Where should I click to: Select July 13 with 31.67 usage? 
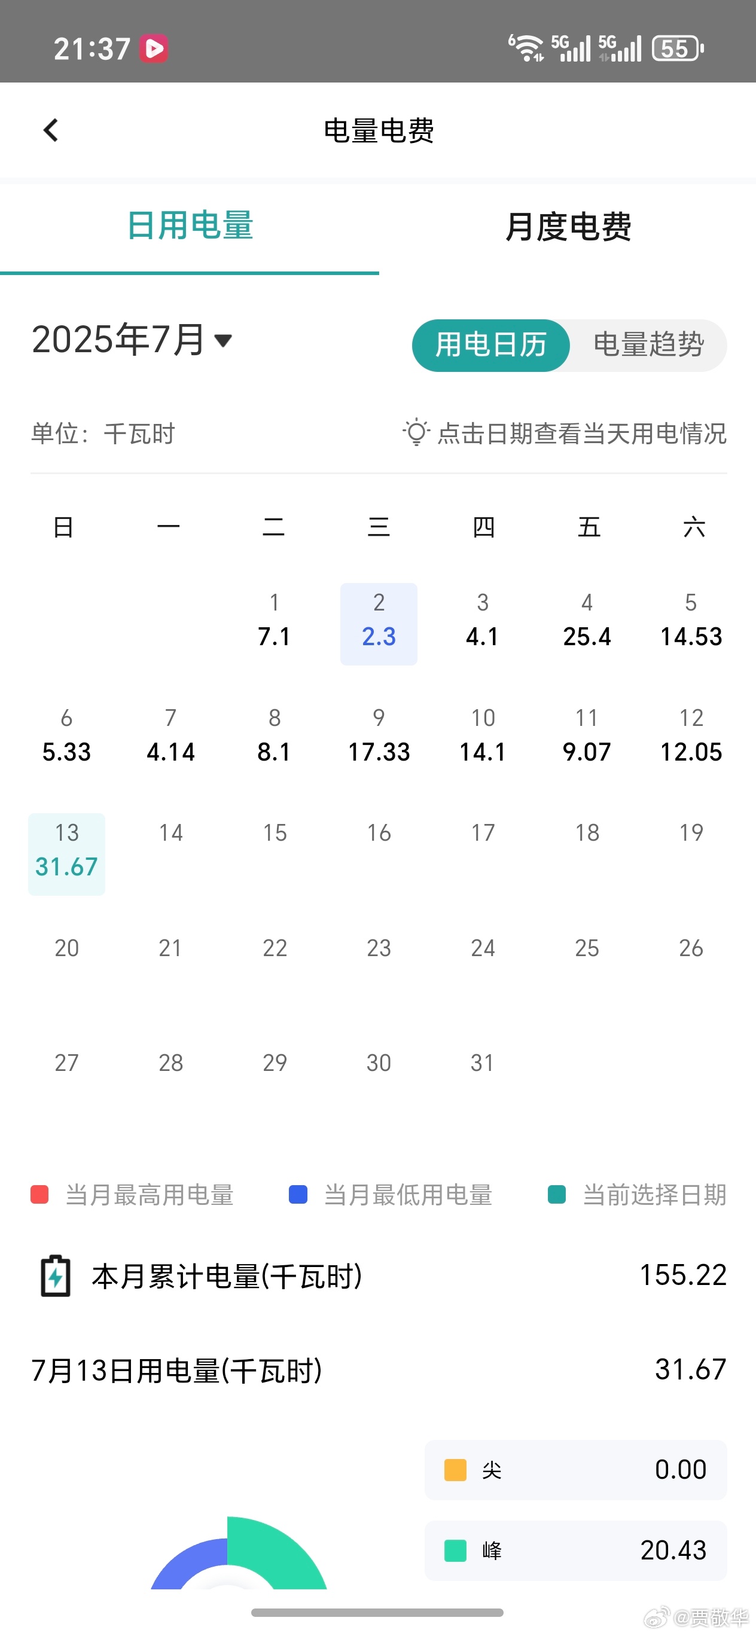coord(67,854)
